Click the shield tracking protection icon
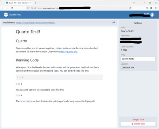This screenshot has height=129, width=159. click(28, 8)
